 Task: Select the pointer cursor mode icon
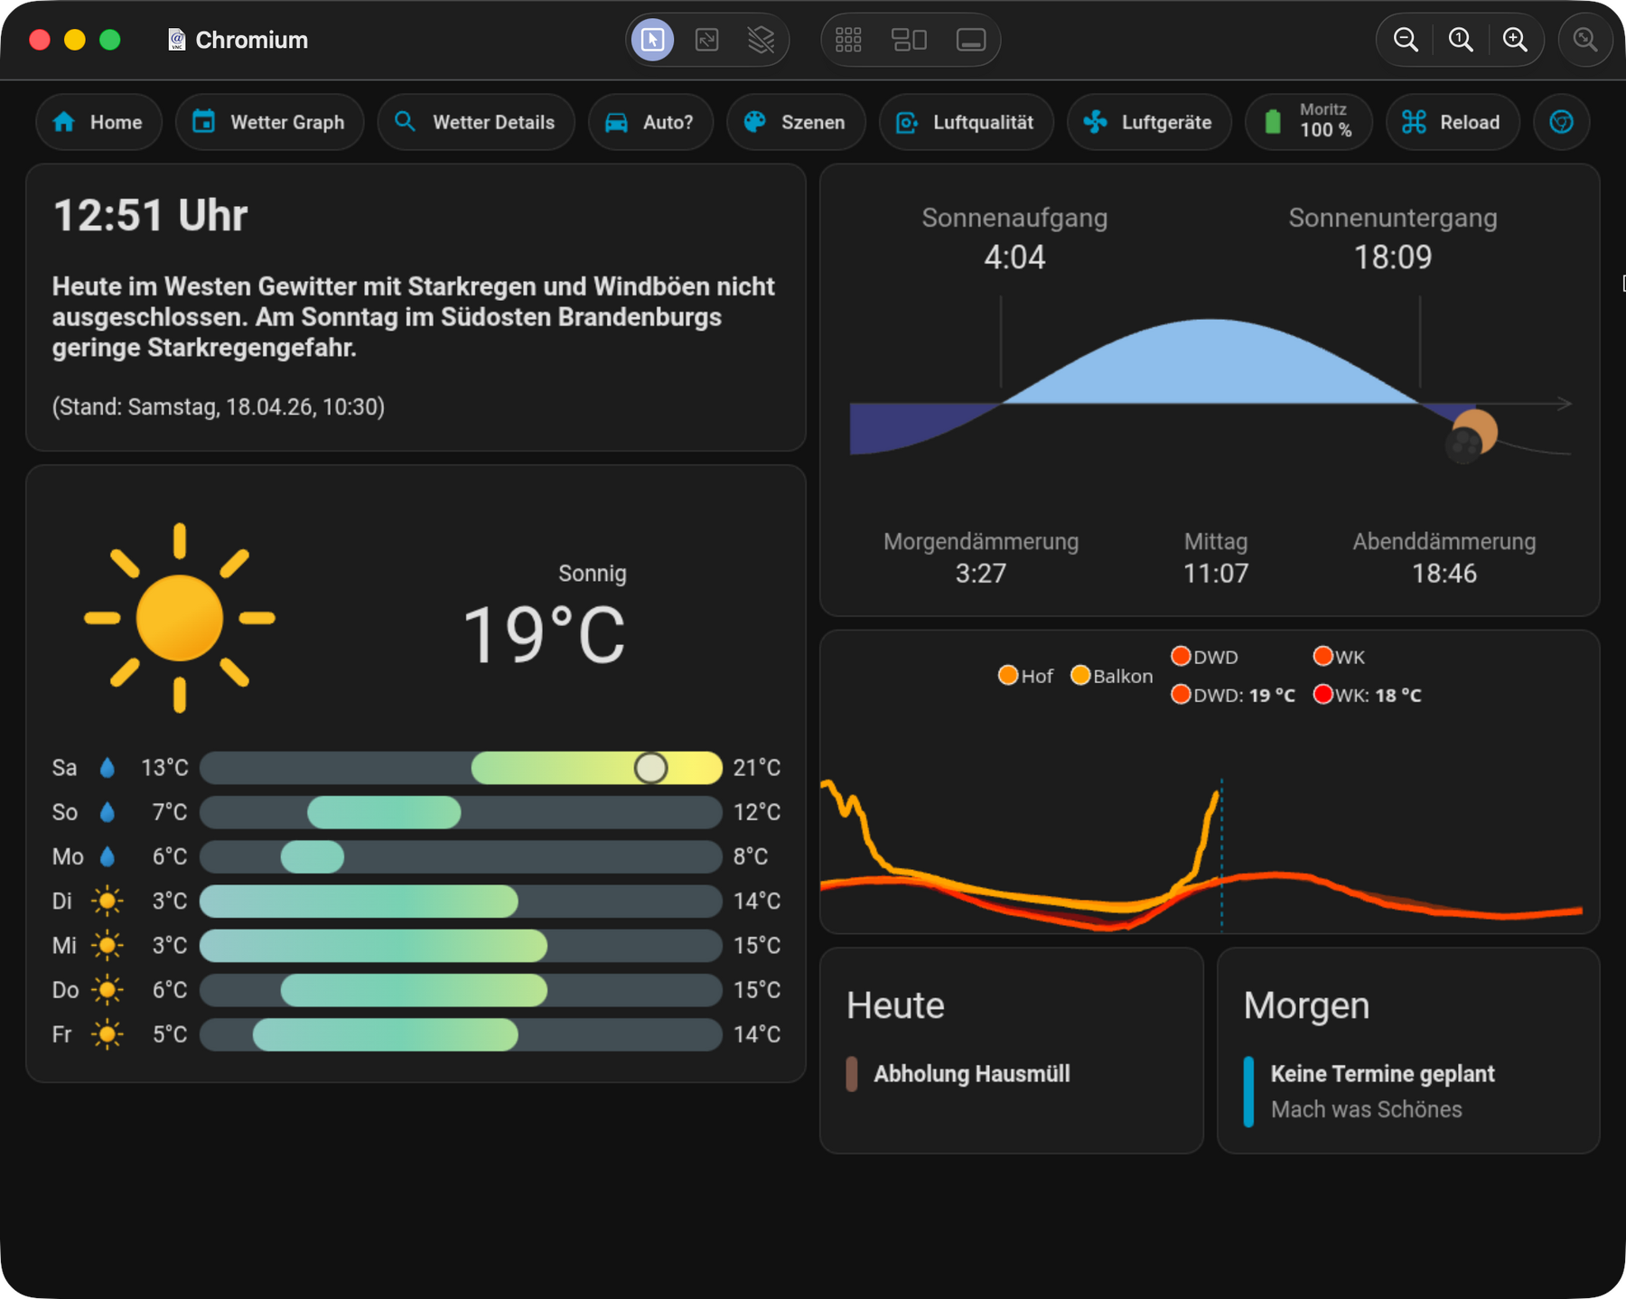(x=652, y=40)
